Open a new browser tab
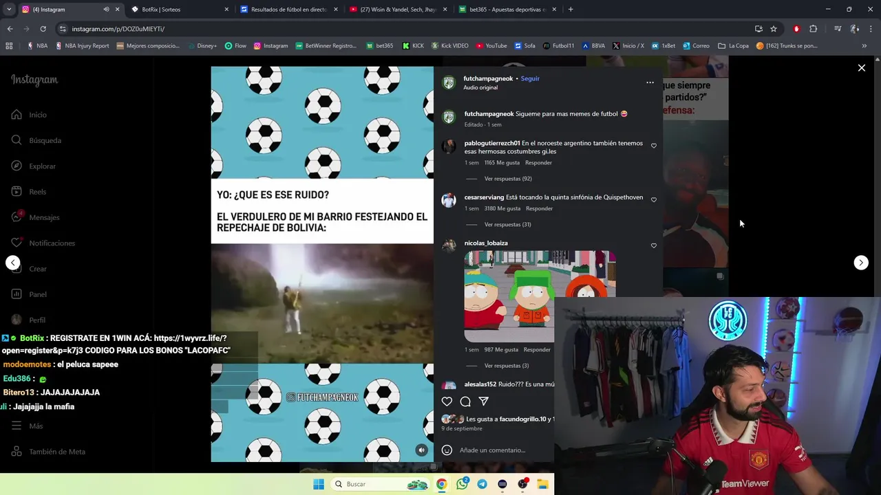Viewport: 881px width, 495px height. pos(571,10)
